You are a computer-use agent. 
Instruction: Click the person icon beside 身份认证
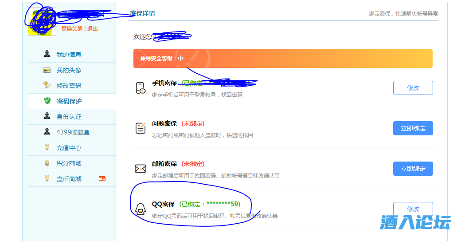47,116
